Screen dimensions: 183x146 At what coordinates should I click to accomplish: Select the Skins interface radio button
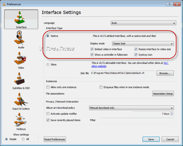[48, 64]
